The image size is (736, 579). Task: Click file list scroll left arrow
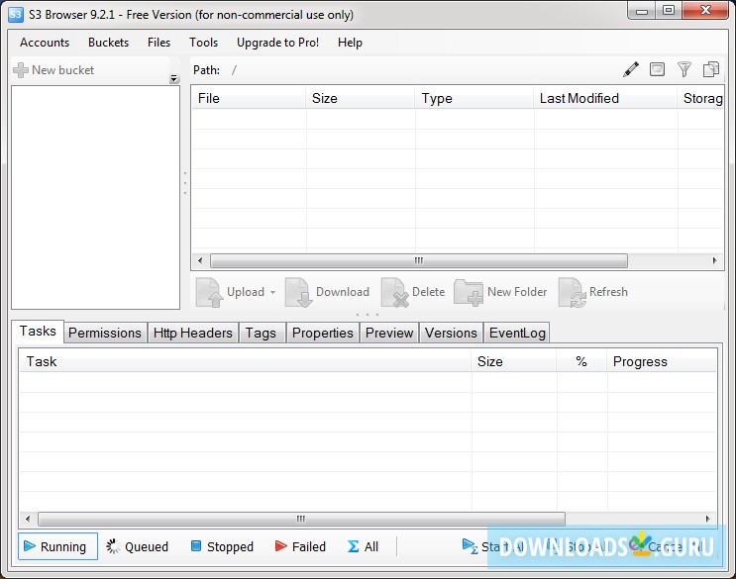pos(200,260)
